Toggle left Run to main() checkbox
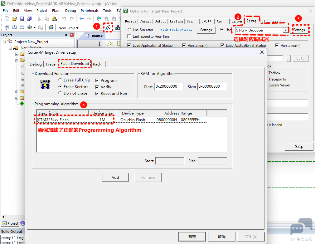Viewport: 315px width, 244px height. click(184, 46)
